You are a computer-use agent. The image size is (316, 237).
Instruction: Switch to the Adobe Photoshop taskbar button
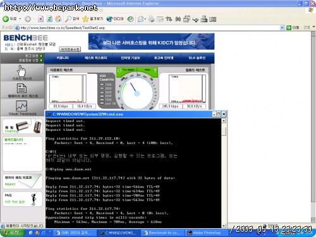207,233
